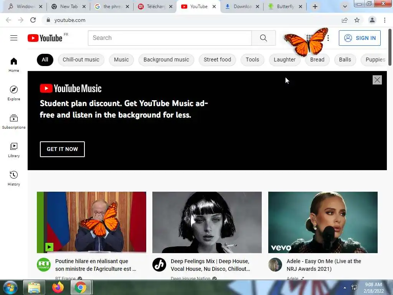Switch to the Downloa tab

[x=242, y=7]
